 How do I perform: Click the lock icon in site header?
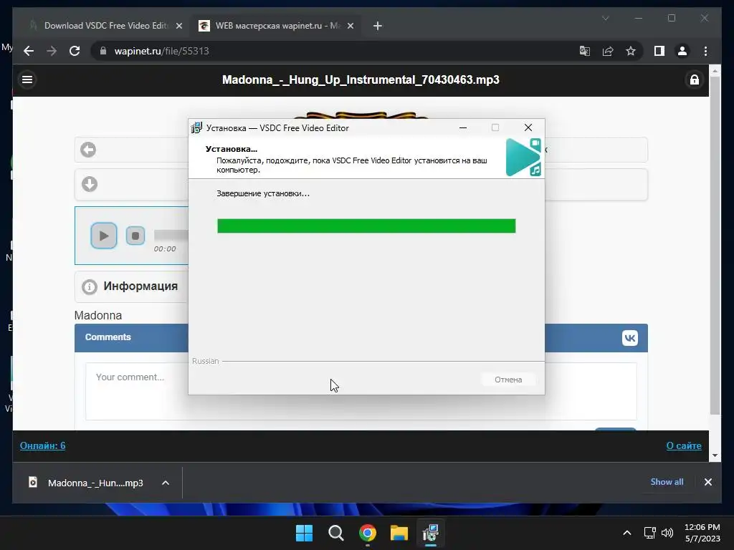(694, 79)
